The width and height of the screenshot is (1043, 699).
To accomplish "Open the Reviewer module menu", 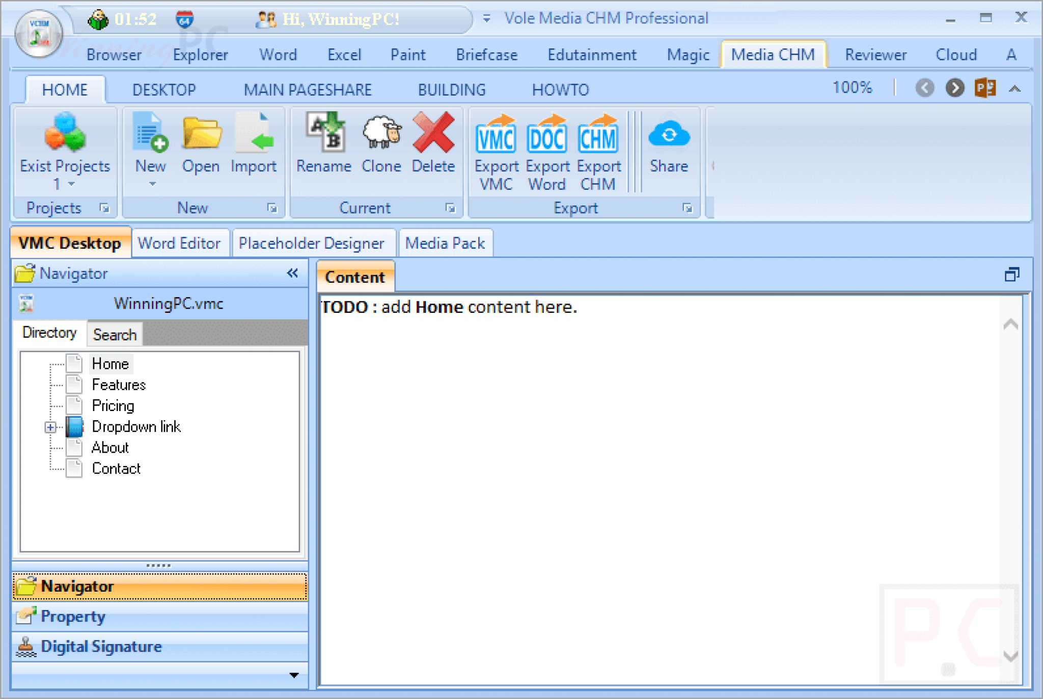I will pyautogui.click(x=875, y=54).
